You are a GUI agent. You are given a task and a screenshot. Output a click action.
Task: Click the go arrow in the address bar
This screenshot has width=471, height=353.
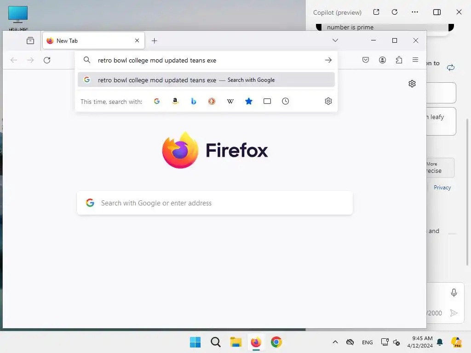pyautogui.click(x=328, y=60)
